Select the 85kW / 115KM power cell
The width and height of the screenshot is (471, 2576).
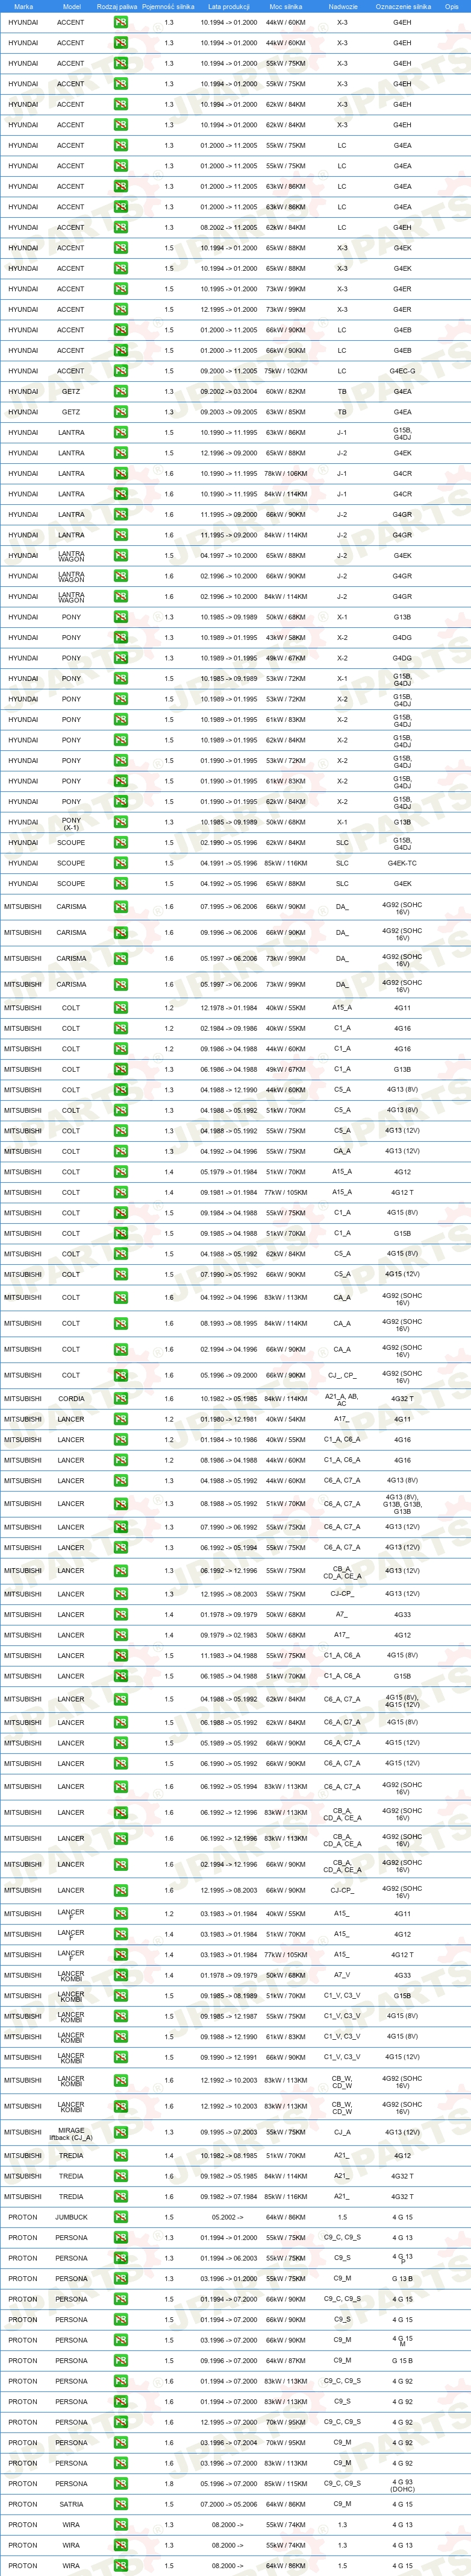(285, 2484)
